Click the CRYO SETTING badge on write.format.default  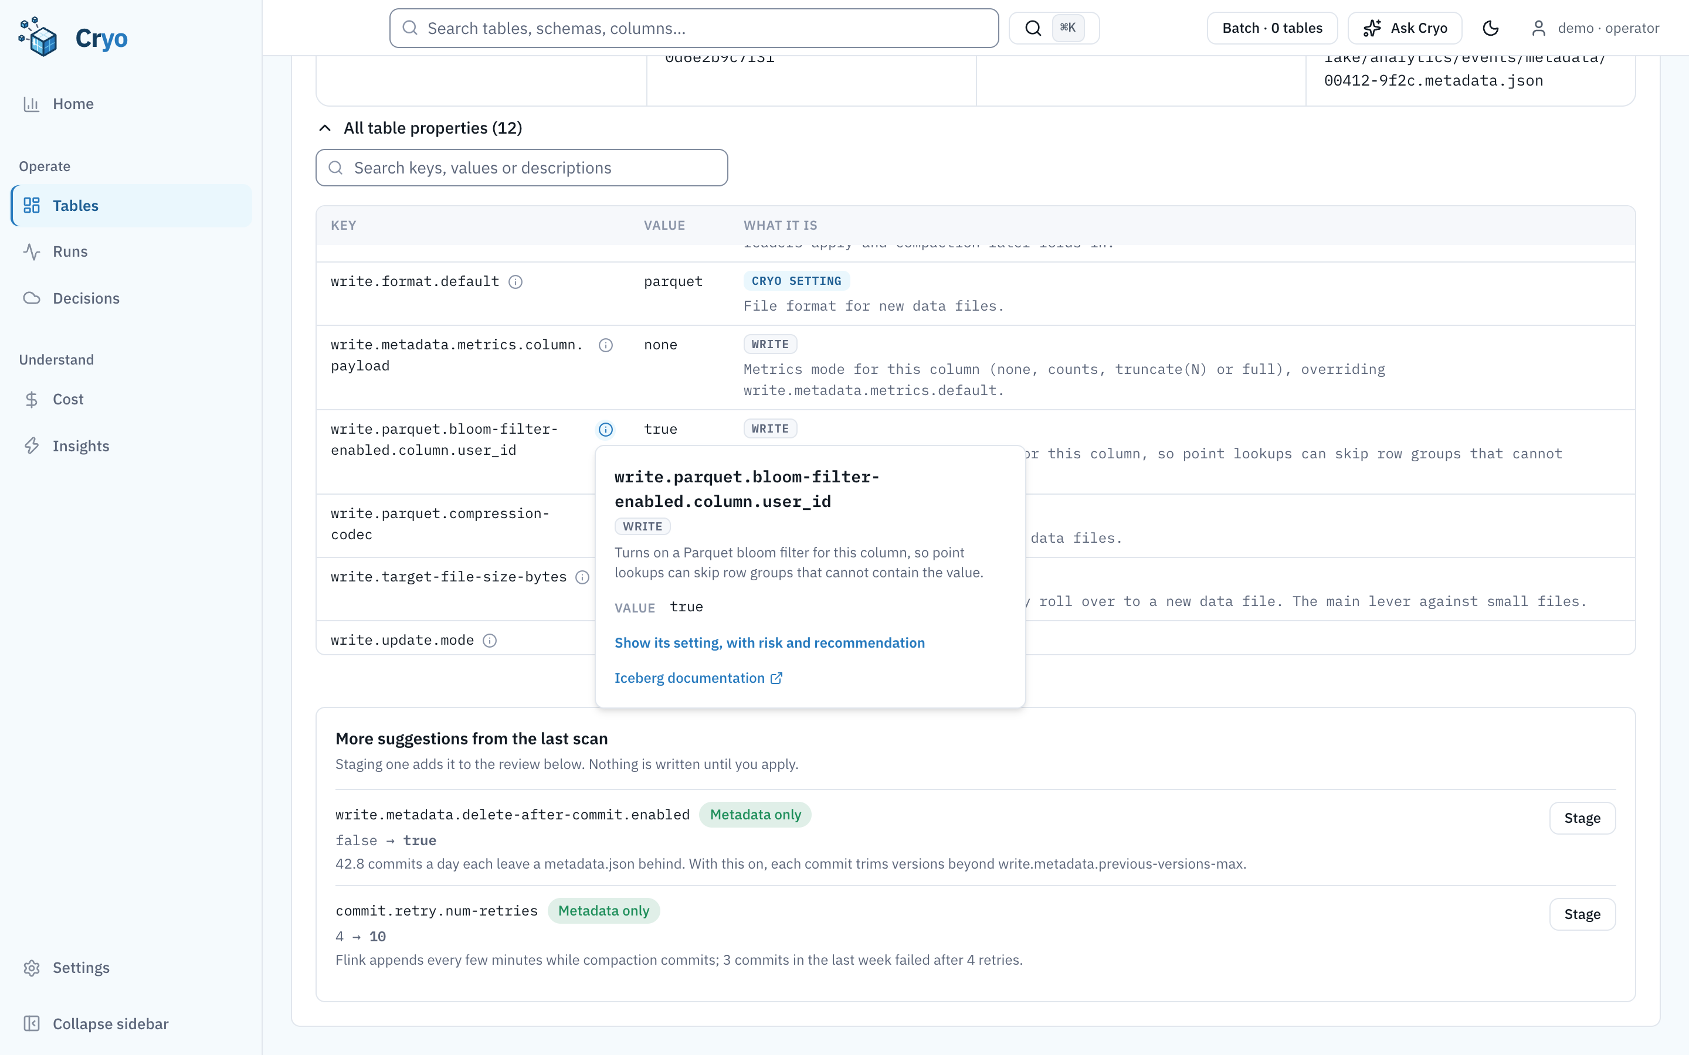pyautogui.click(x=796, y=281)
